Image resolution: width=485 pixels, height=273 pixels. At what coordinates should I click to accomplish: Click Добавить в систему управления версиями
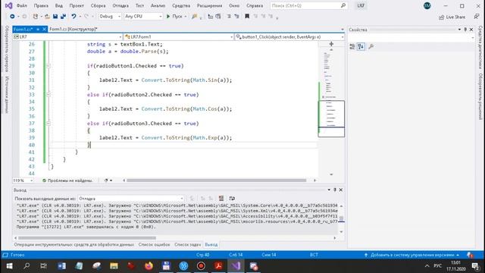(412, 255)
